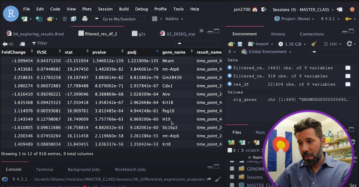Click the home icon beside jori2700
Viewport: 359px width, 187px height.
pyautogui.click(x=255, y=9)
